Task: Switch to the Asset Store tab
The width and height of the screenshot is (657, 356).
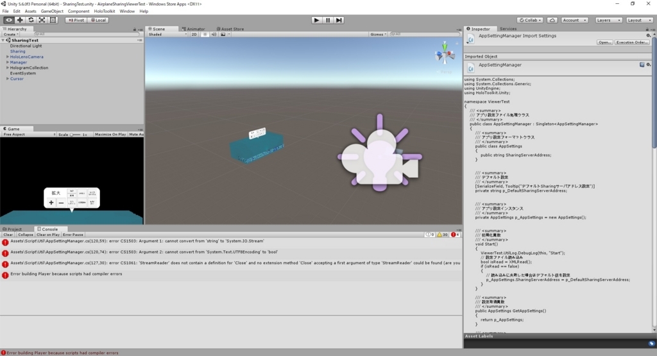Action: pos(230,29)
